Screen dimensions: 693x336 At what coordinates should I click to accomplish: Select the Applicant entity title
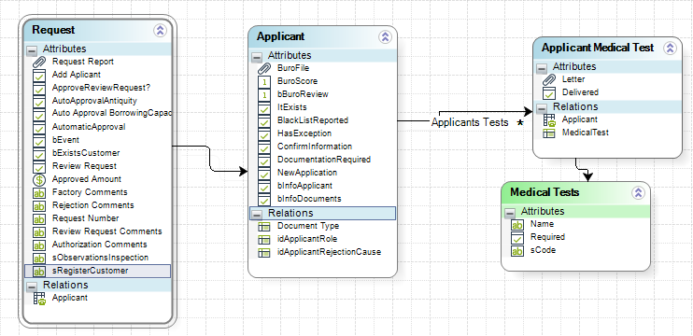click(x=280, y=36)
